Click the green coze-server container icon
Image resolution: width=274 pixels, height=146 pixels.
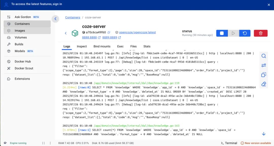pos(75,33)
